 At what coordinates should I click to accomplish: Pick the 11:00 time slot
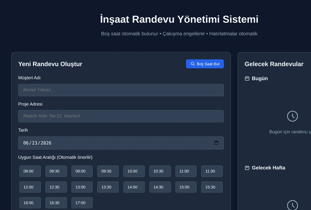186,171
